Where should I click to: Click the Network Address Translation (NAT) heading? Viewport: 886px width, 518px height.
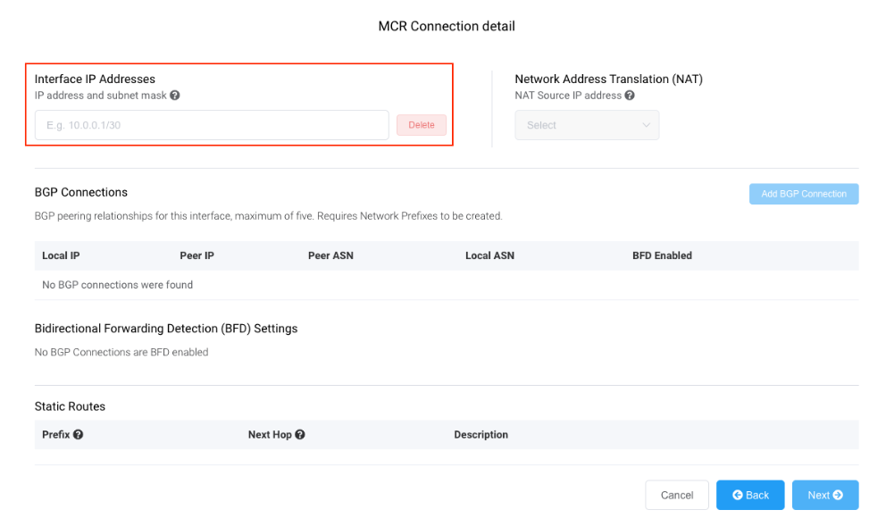[x=608, y=79]
